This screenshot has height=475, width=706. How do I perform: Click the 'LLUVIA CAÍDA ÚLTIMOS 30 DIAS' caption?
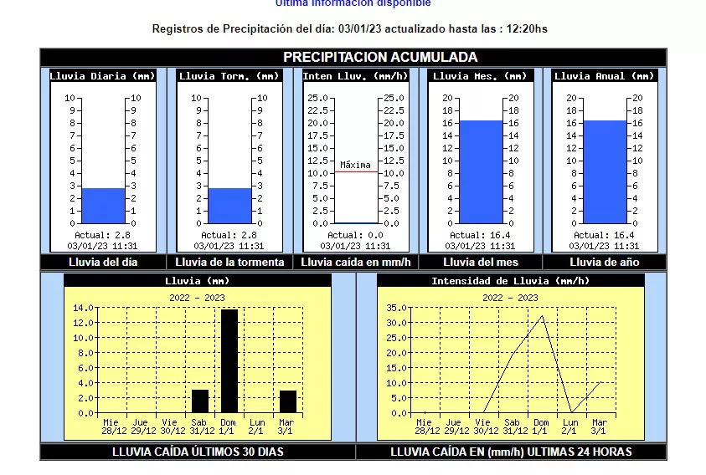coord(198,452)
